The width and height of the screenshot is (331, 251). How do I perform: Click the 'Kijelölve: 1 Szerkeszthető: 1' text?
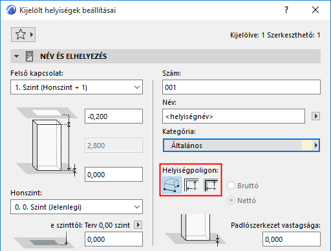pos(275,35)
